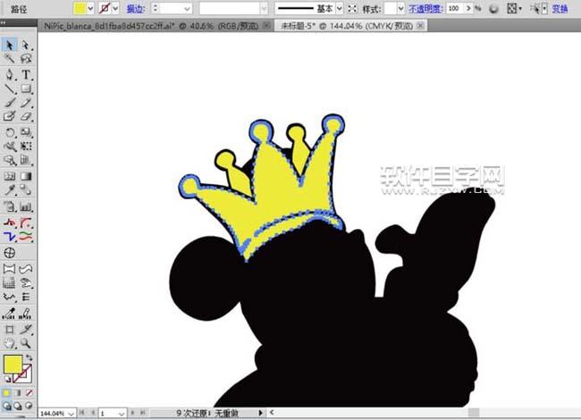Reset to default fill and stroke
The image size is (581, 420).
7,379
